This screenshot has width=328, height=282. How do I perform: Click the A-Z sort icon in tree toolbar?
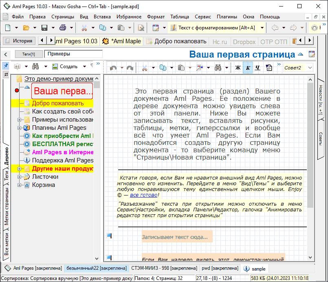coord(17,67)
